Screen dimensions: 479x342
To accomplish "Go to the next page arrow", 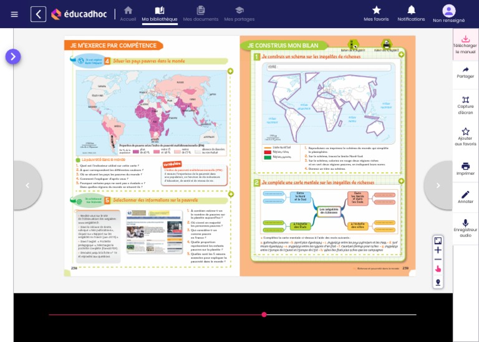I will (x=438, y=185).
